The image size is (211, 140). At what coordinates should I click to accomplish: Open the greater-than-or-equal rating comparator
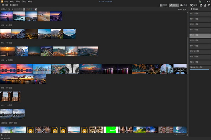[x=13, y=9]
